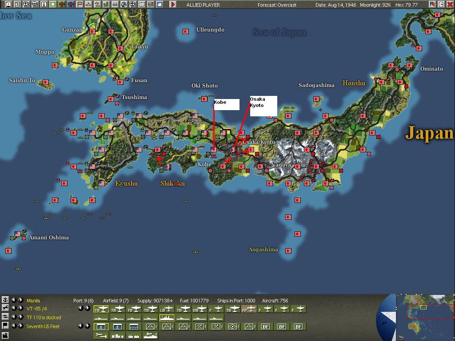Click the world minimap in bottom-right corner
Image resolution: width=455 pixels, height=341 pixels.
click(x=425, y=317)
